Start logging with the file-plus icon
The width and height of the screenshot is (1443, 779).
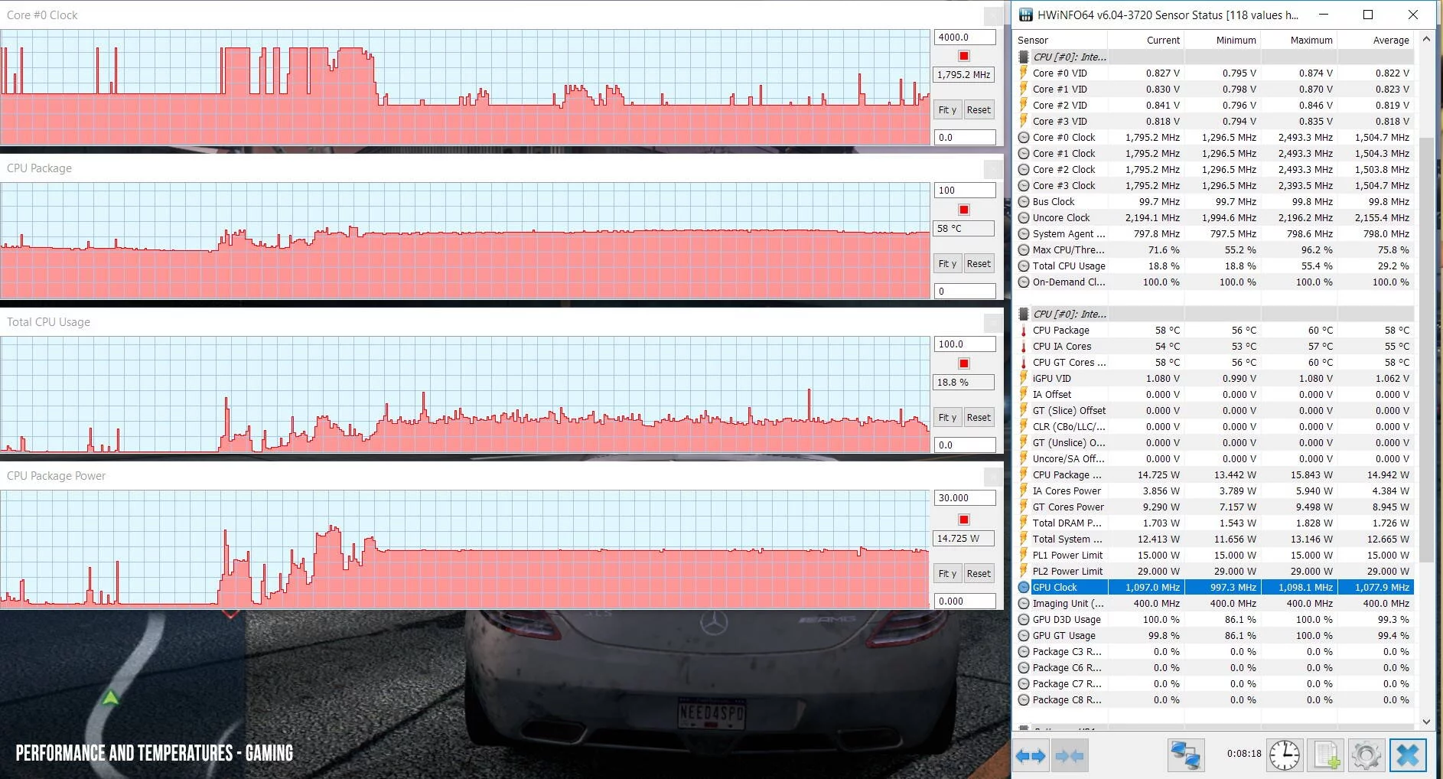(1326, 755)
